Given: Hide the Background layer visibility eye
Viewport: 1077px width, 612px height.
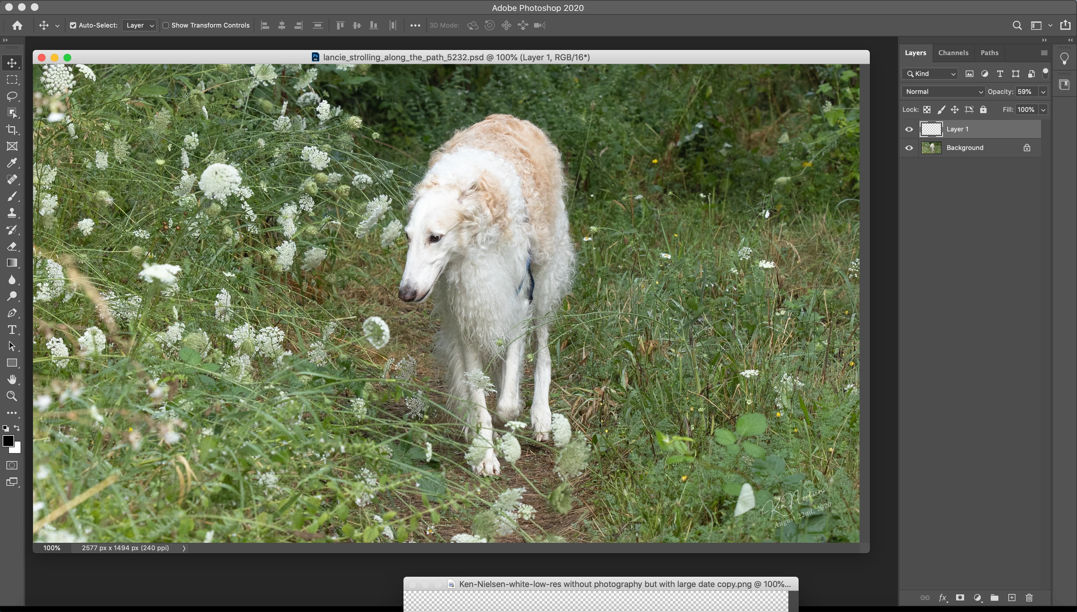Looking at the screenshot, I should pyautogui.click(x=909, y=148).
